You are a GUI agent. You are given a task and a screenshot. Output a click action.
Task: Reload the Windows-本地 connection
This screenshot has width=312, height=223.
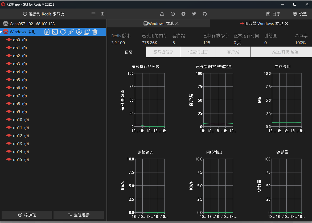[63, 32]
